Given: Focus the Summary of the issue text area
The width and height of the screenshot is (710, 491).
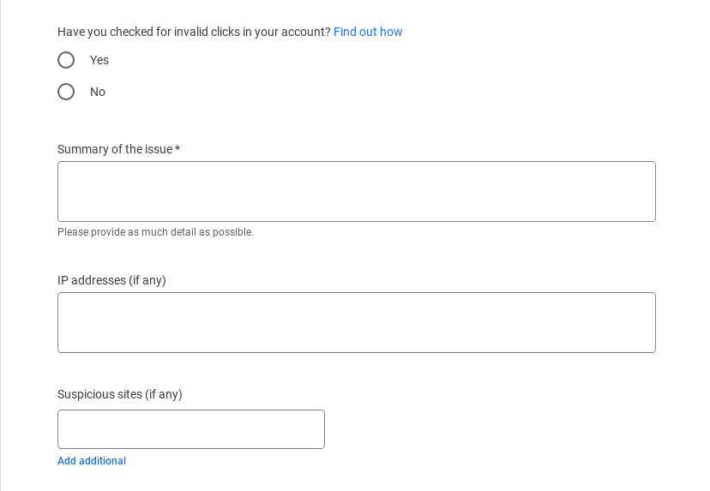Looking at the screenshot, I should pos(356,191).
